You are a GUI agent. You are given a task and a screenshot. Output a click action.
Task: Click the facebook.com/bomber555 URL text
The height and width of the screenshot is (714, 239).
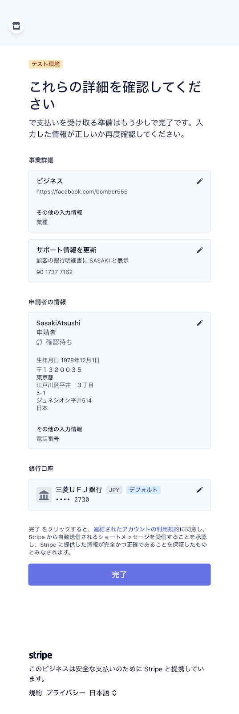[x=82, y=192]
